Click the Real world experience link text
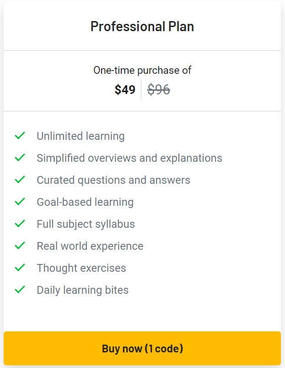Screen dimensions: 285x368 coord(90,246)
